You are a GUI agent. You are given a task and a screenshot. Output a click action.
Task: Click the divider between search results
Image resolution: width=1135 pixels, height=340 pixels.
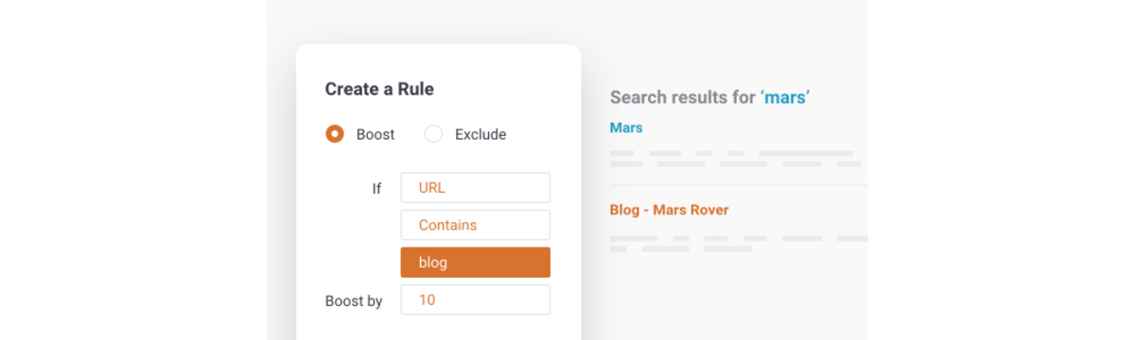point(739,185)
